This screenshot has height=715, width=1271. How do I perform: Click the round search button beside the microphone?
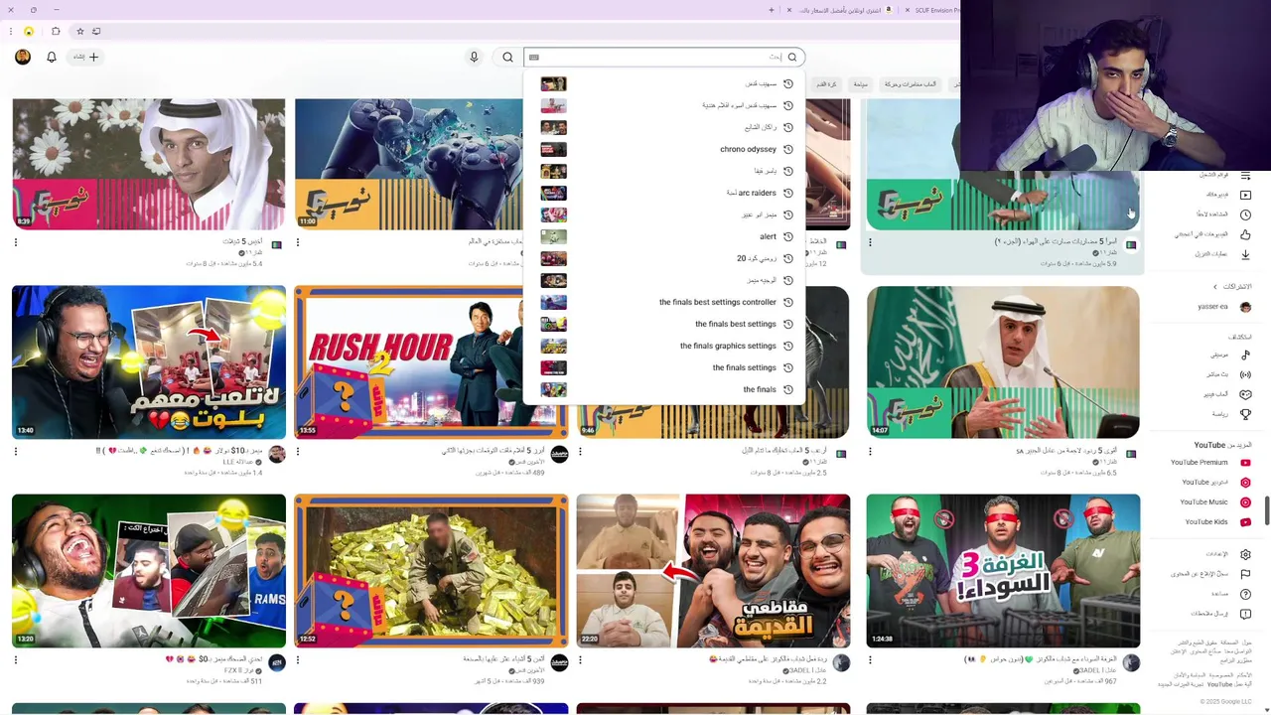pyautogui.click(x=507, y=57)
